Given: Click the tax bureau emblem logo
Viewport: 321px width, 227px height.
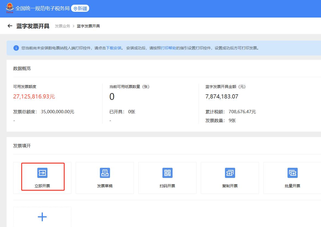Looking at the screenshot, I should coord(10,8).
